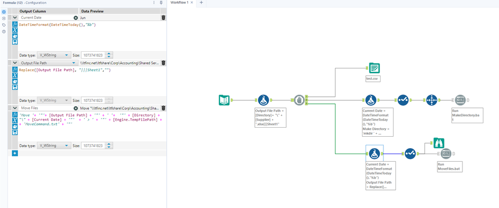The height and width of the screenshot is (208, 499).
Task: Grab the drag handle of Current Date expression
Action: (9, 18)
